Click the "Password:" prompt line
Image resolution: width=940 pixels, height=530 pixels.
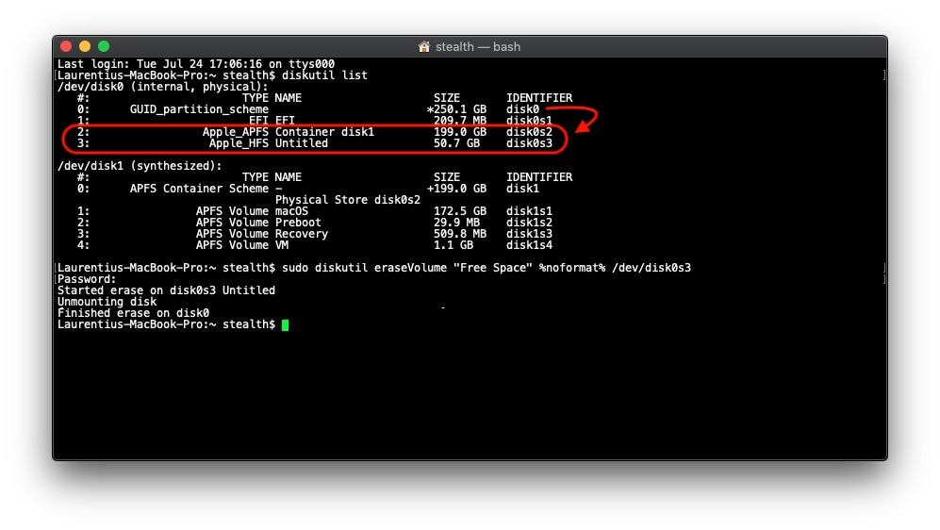pos(87,279)
